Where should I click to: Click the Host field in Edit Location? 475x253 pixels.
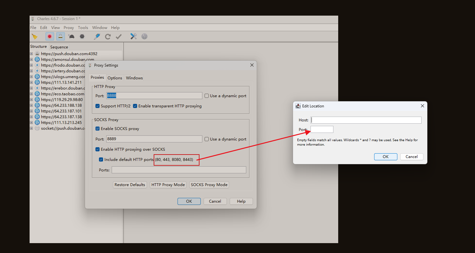coord(366,120)
